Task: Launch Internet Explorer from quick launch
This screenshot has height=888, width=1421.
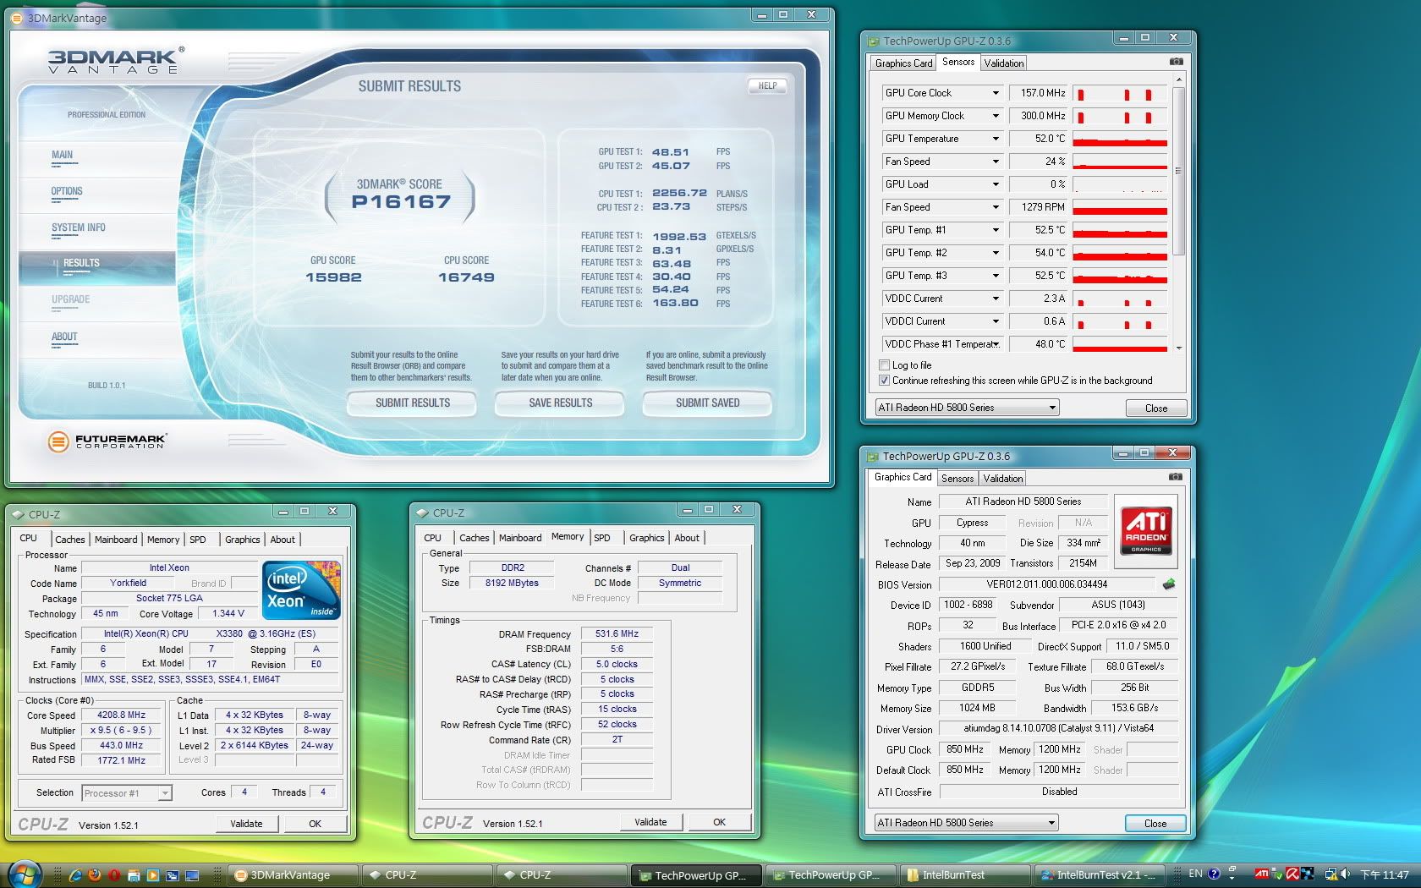Action: click(75, 875)
